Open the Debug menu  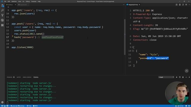[x=28, y=1]
